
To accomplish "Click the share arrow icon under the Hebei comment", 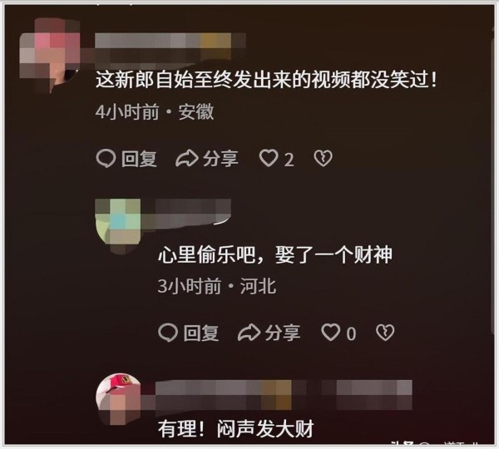I will click(249, 333).
